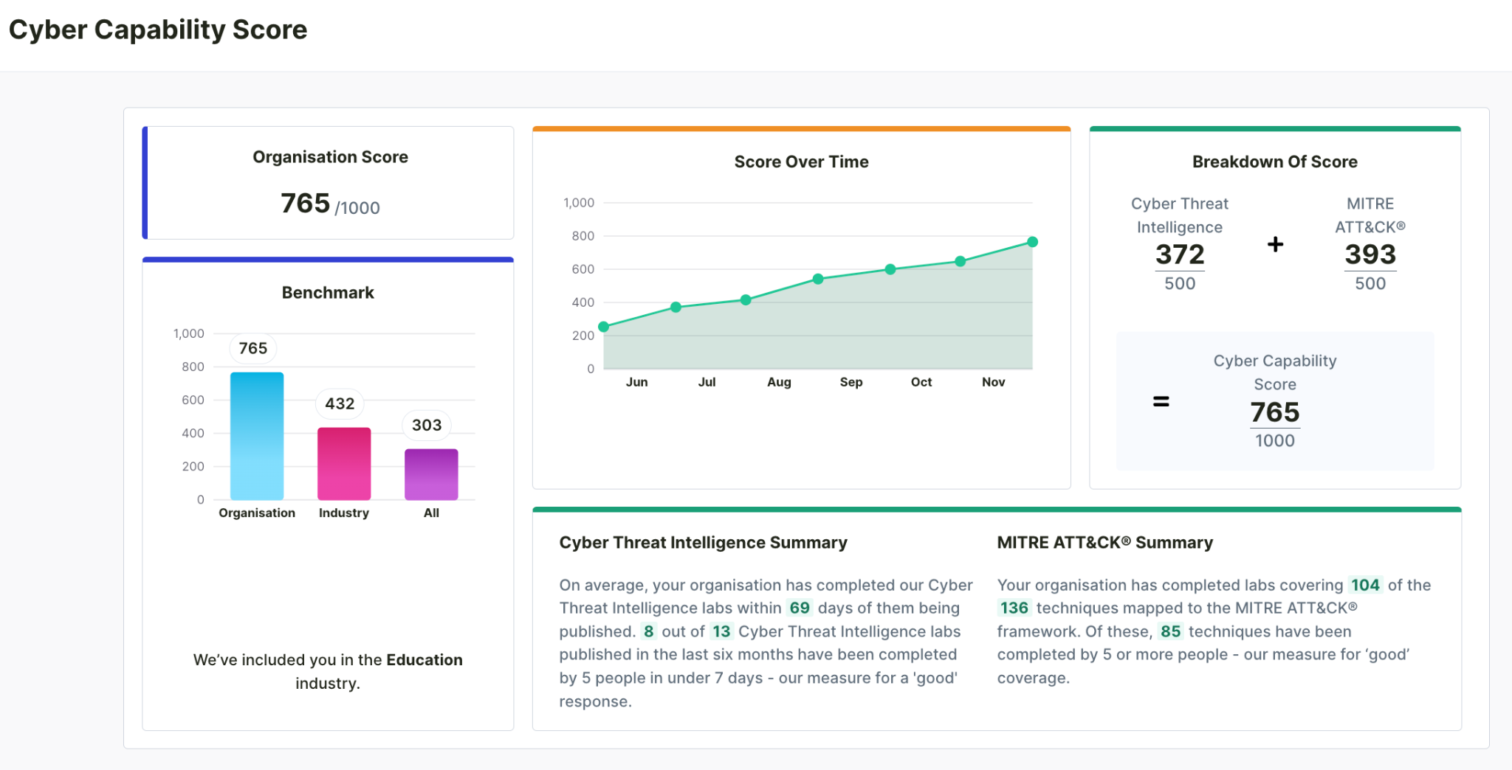Click the highlighted 85 techniques number
This screenshot has height=770, width=1512.
pos(1170,631)
